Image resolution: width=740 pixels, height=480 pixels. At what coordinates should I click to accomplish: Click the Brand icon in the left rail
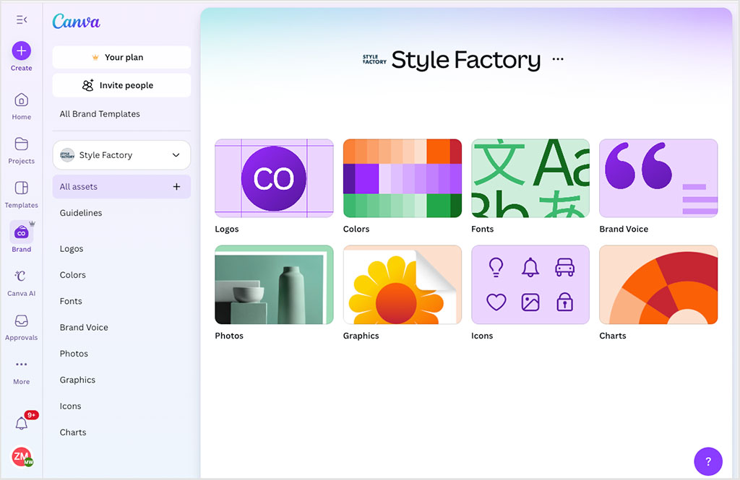pos(21,237)
